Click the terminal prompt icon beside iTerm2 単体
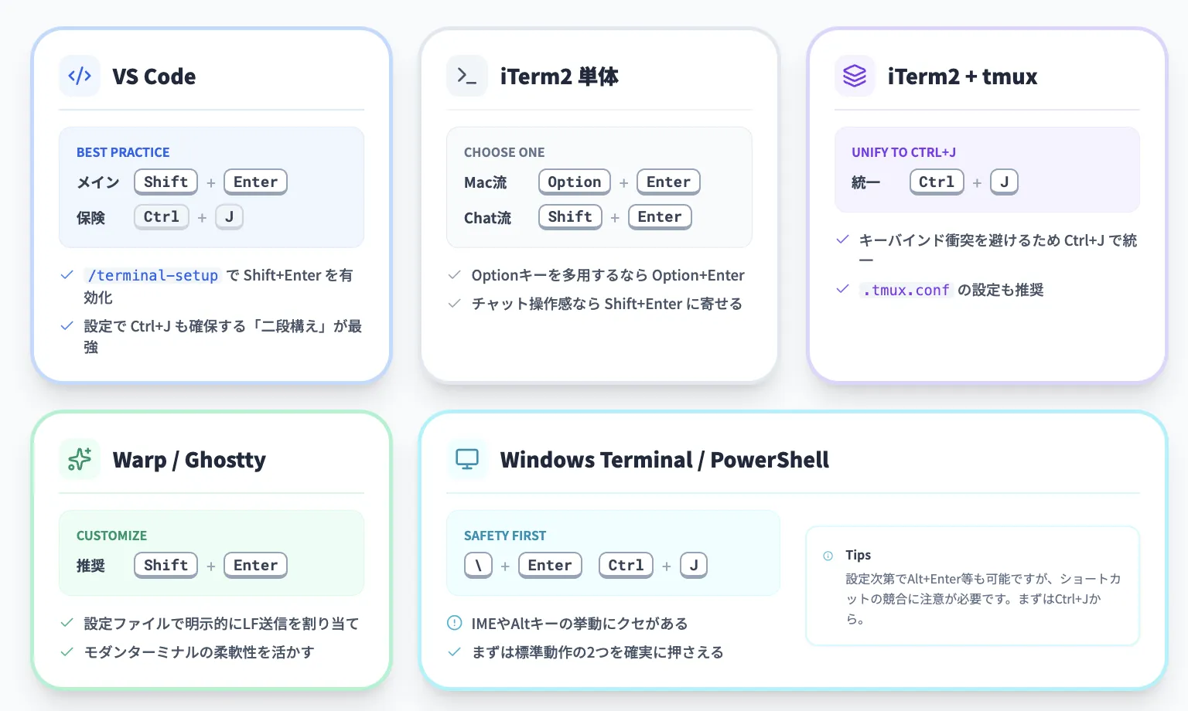Viewport: 1188px width, 711px height. [467, 76]
